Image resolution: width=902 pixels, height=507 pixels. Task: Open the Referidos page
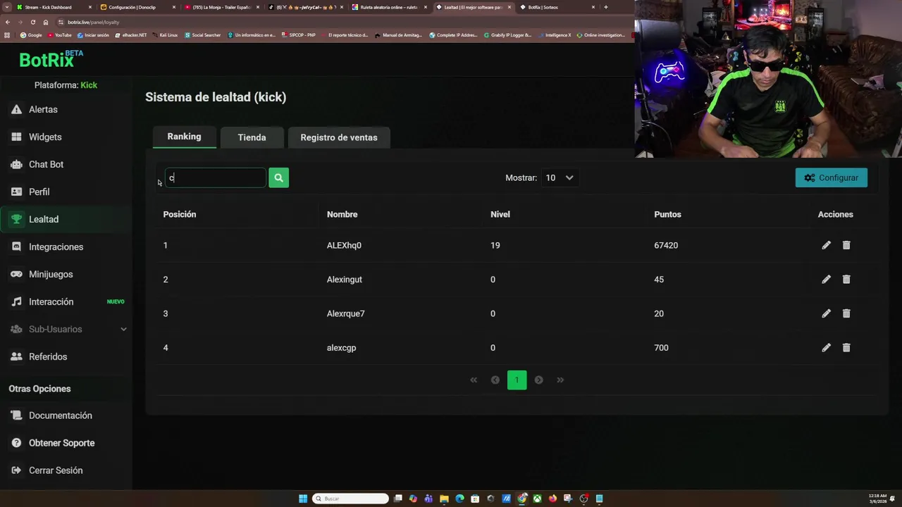point(48,357)
